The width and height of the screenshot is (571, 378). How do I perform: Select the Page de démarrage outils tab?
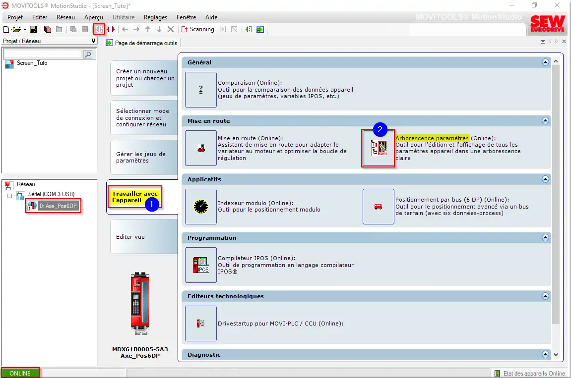[142, 43]
